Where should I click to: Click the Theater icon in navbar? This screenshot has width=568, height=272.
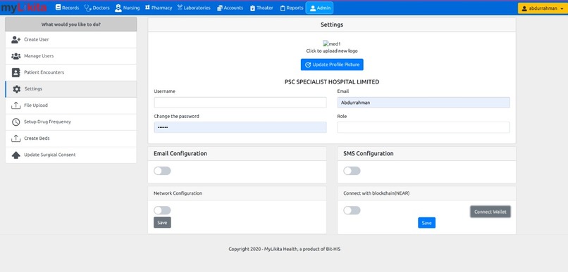(x=252, y=8)
